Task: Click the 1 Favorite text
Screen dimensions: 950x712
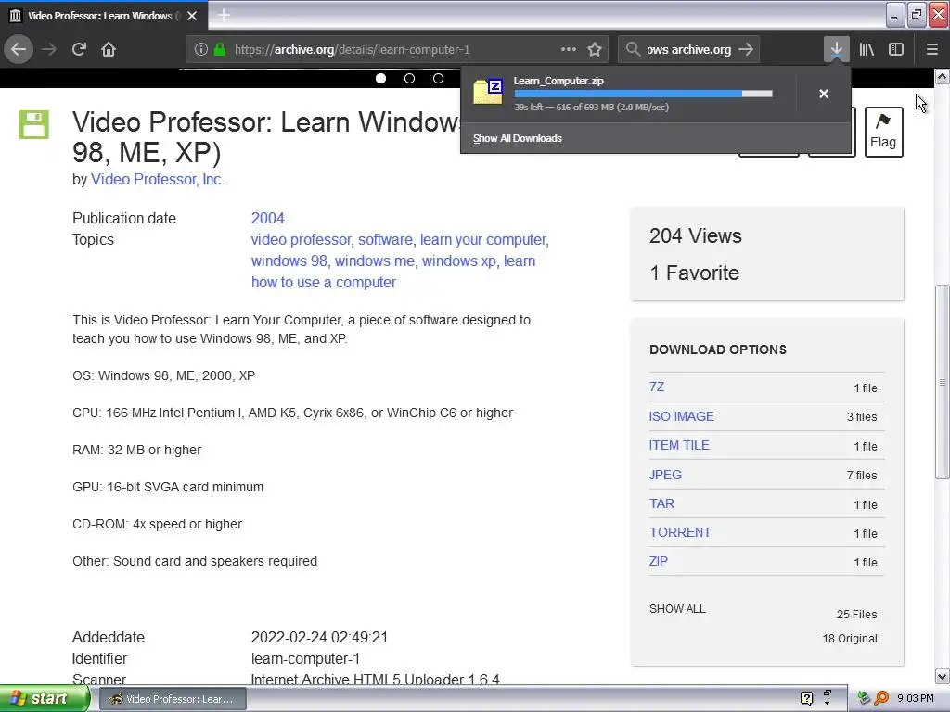Action: pos(694,273)
